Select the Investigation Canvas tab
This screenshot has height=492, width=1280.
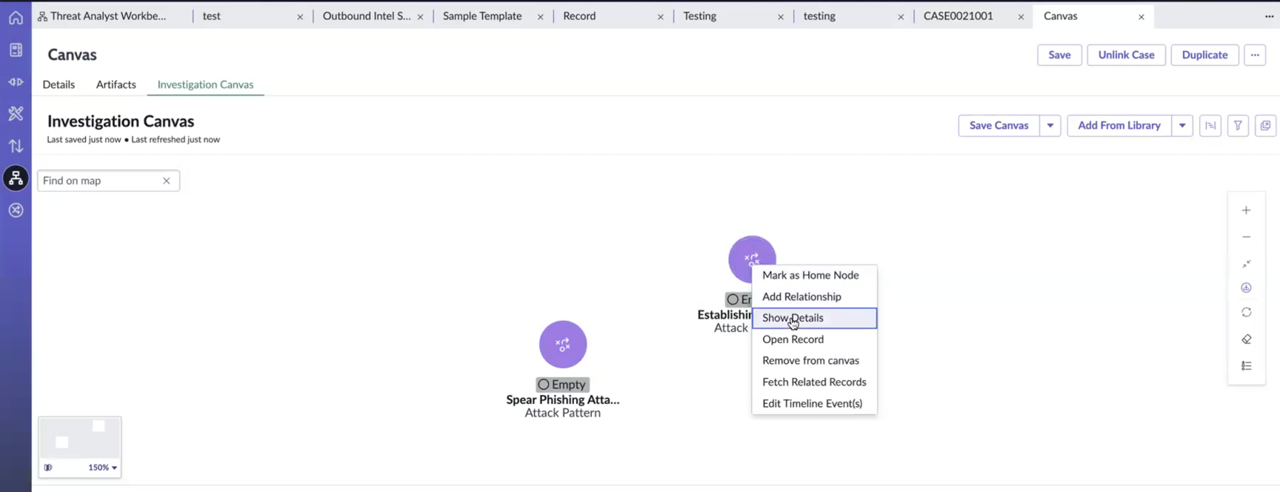pyautogui.click(x=205, y=84)
